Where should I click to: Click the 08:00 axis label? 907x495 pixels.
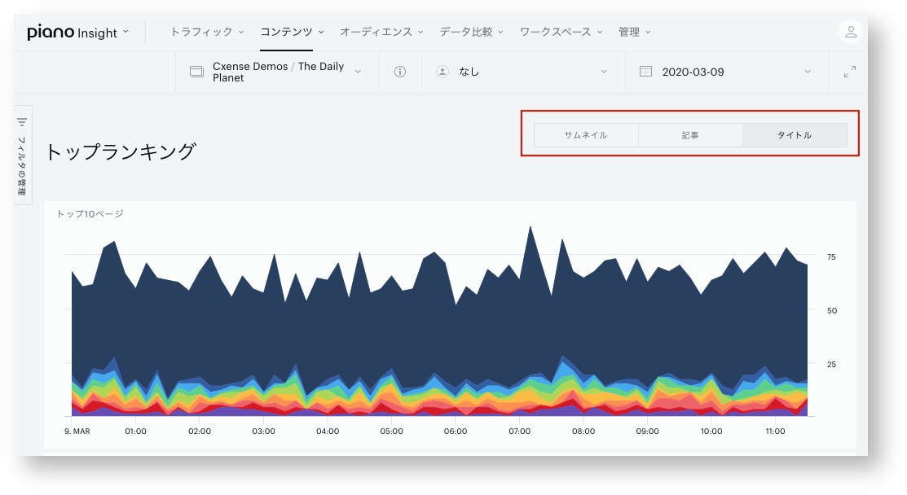click(583, 431)
